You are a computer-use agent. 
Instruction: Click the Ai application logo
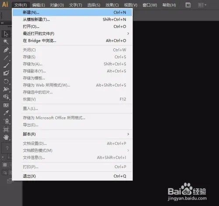(x=5, y=4)
